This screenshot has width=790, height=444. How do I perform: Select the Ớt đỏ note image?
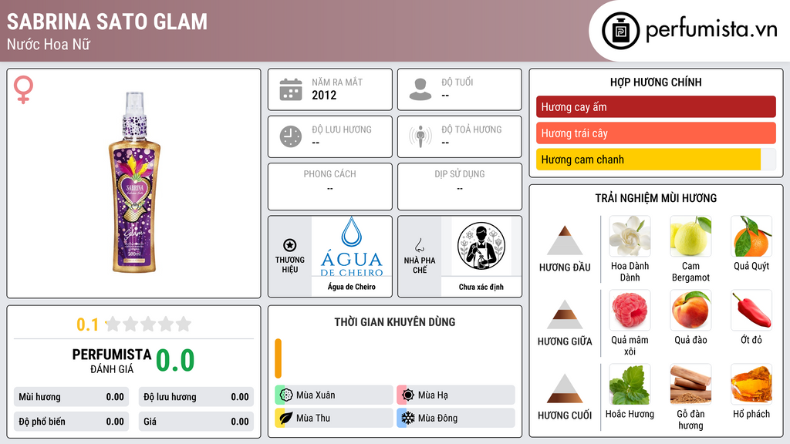[751, 311]
